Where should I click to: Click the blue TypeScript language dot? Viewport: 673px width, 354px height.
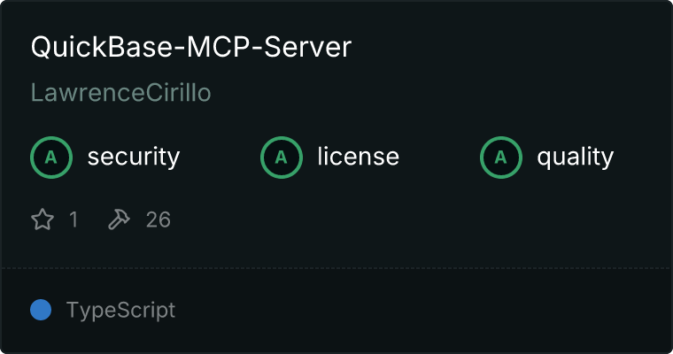pos(41,310)
